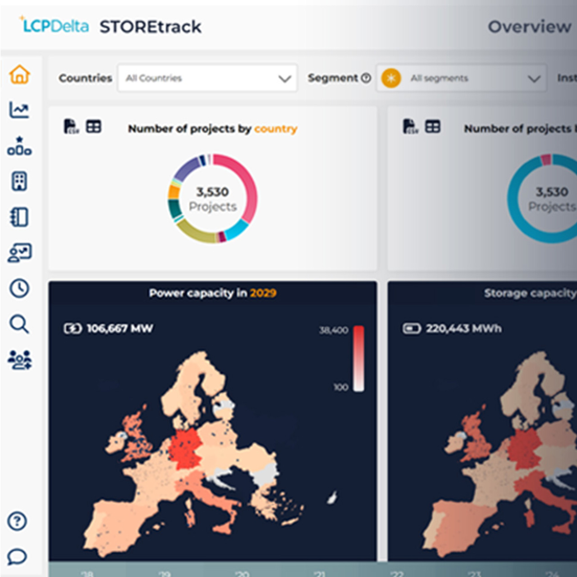Viewport: 577px width, 577px height.
Task: Select the '20 year marker on the timeline
Action: [242, 573]
